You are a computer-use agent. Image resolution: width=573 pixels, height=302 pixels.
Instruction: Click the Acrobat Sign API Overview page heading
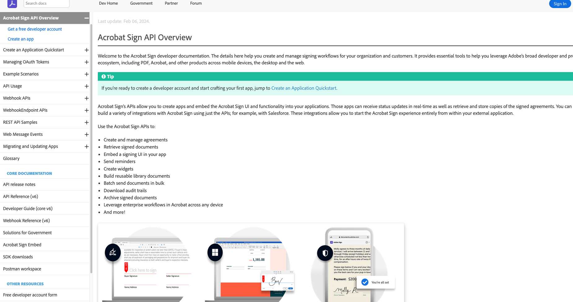point(145,37)
